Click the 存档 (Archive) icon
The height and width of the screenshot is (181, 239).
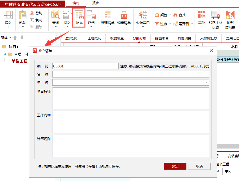[x=91, y=15]
